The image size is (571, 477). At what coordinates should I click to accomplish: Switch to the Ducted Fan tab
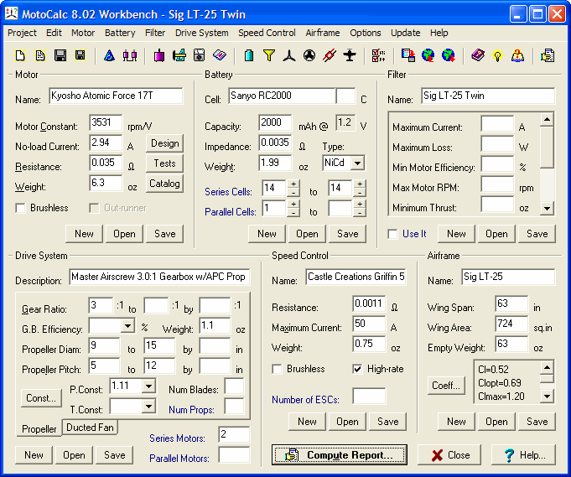point(90,427)
